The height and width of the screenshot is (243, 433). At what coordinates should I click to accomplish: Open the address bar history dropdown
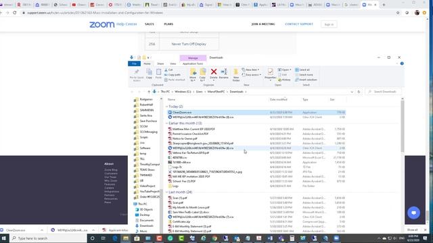click(x=352, y=92)
